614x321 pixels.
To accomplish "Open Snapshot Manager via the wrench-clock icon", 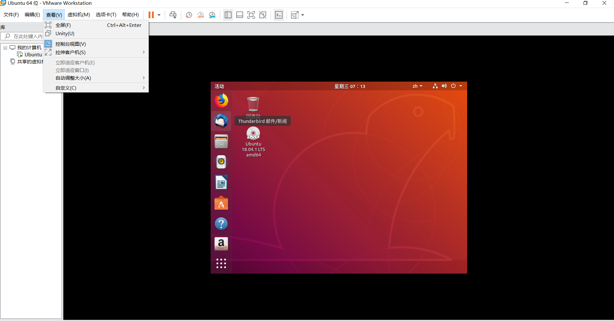I will (x=212, y=15).
